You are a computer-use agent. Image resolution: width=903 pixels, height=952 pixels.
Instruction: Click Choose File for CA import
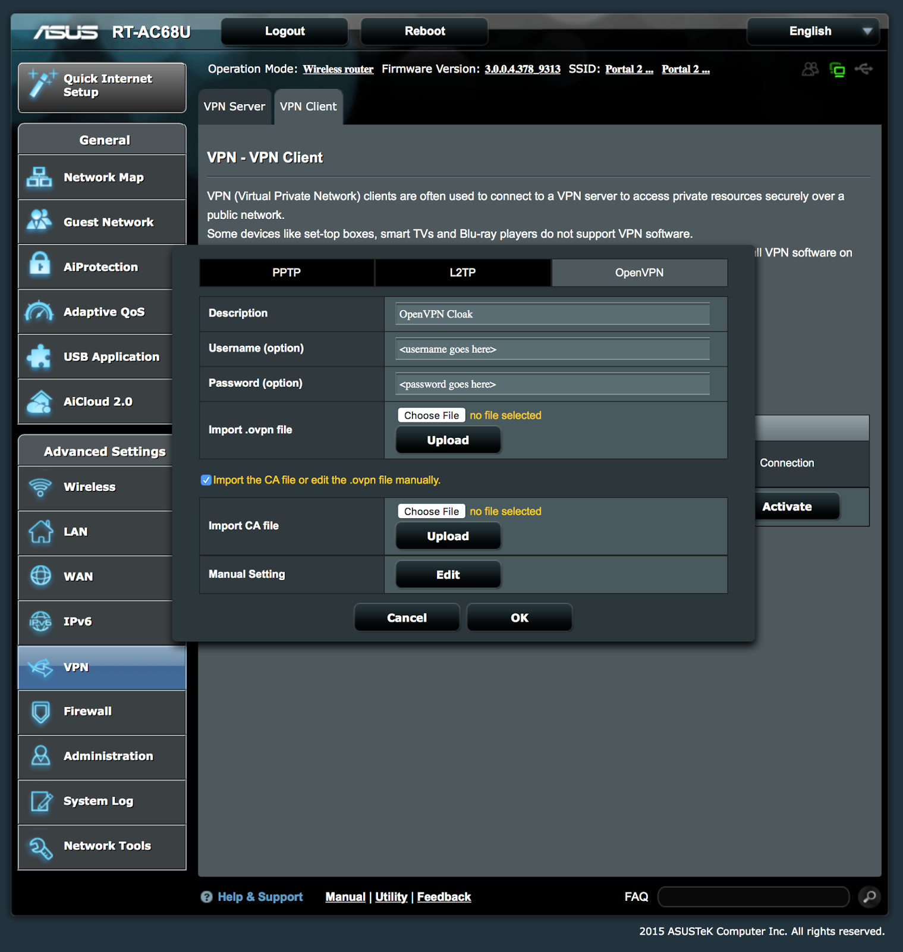(x=432, y=511)
